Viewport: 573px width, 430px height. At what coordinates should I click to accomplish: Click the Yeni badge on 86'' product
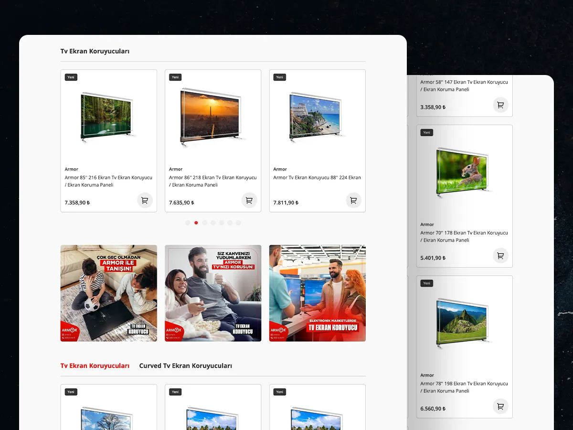pos(175,77)
